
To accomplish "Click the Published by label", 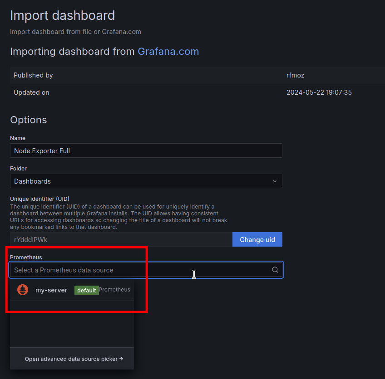I will tap(33, 75).
